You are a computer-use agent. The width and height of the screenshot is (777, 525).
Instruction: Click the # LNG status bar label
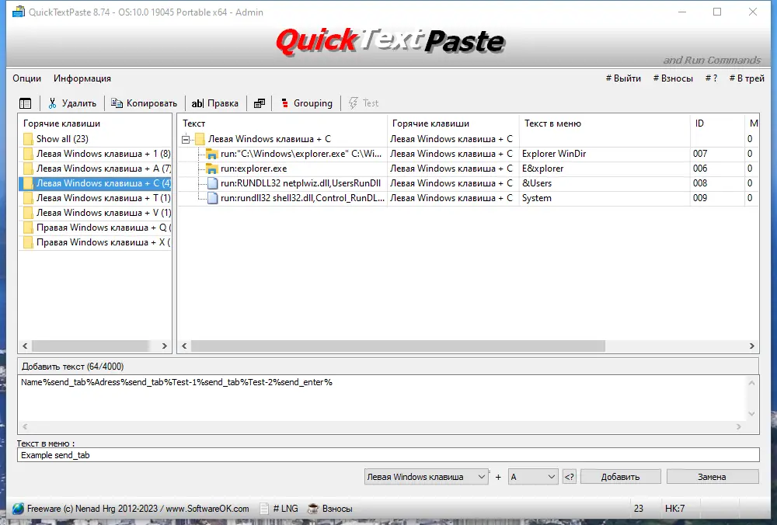coord(286,509)
